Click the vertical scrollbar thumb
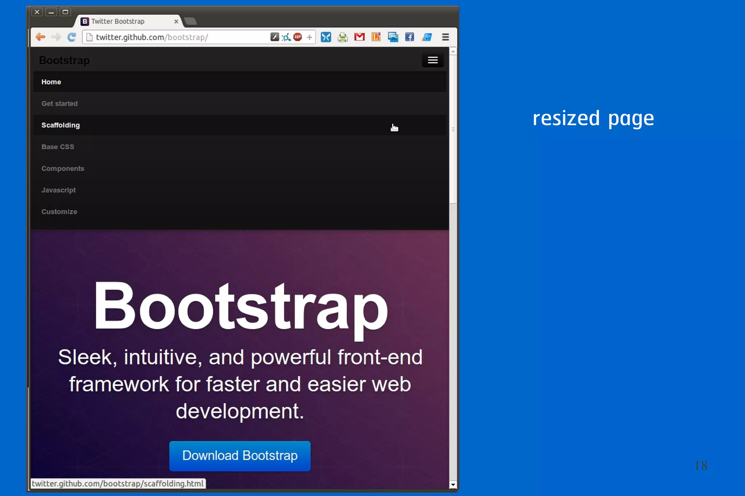Screen dimensions: 745x496 [x=453, y=129]
